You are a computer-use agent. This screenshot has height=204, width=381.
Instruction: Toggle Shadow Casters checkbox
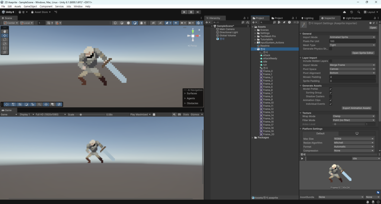[330, 96]
